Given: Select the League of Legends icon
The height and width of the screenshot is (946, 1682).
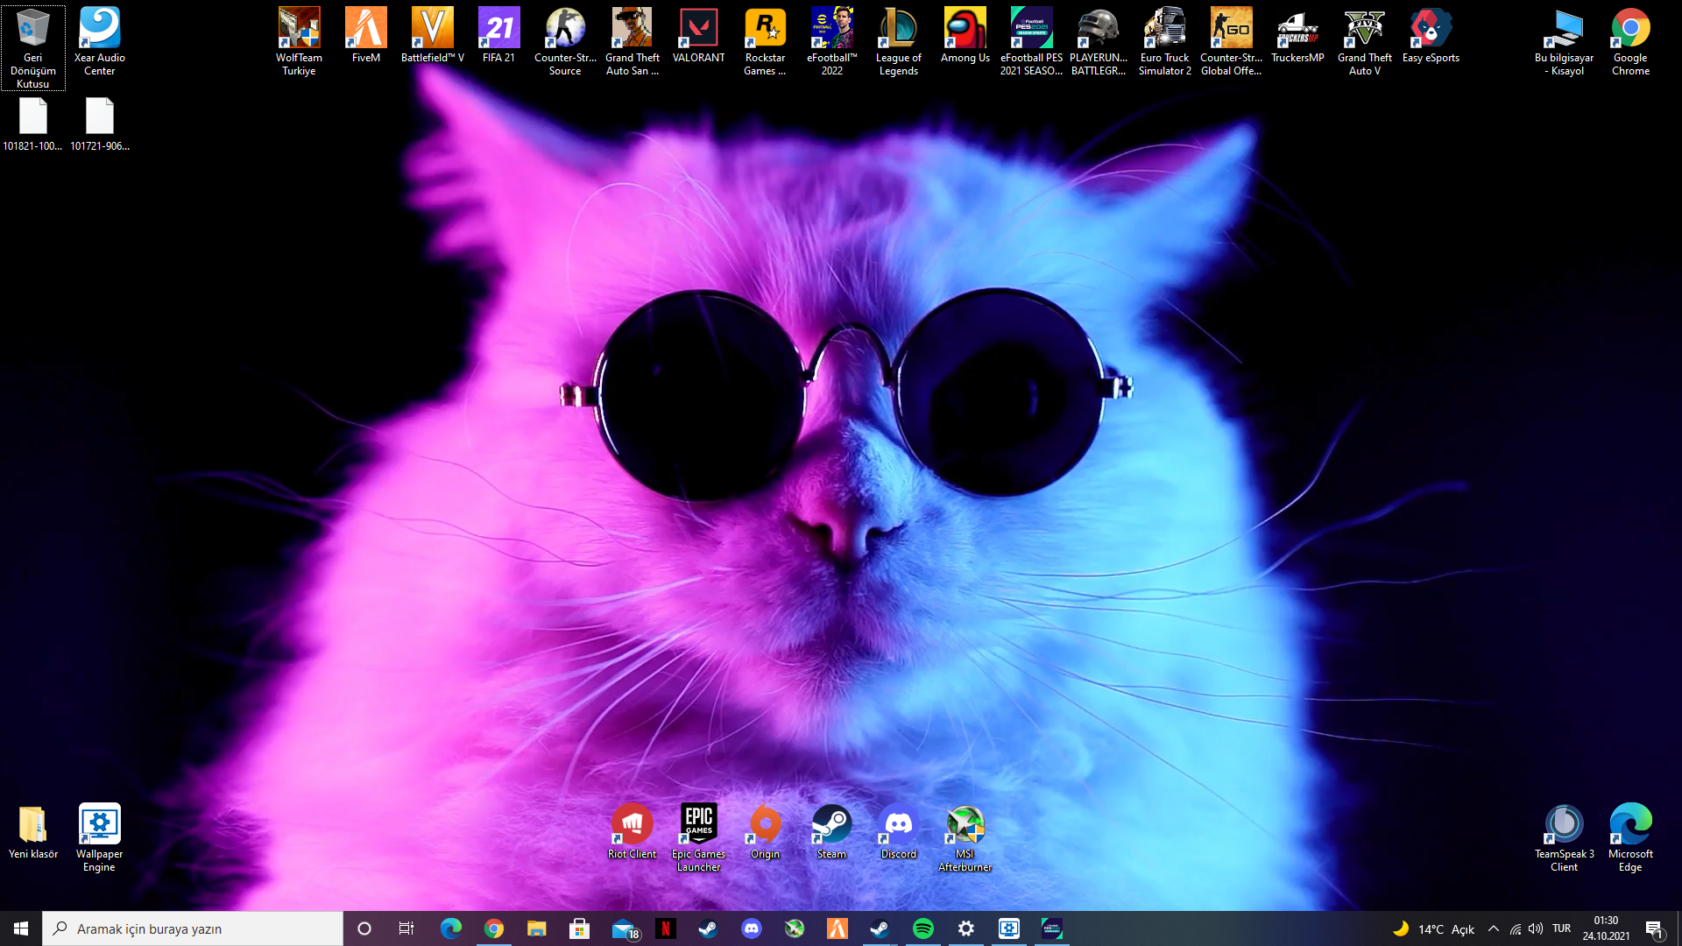Looking at the screenshot, I should point(898,41).
